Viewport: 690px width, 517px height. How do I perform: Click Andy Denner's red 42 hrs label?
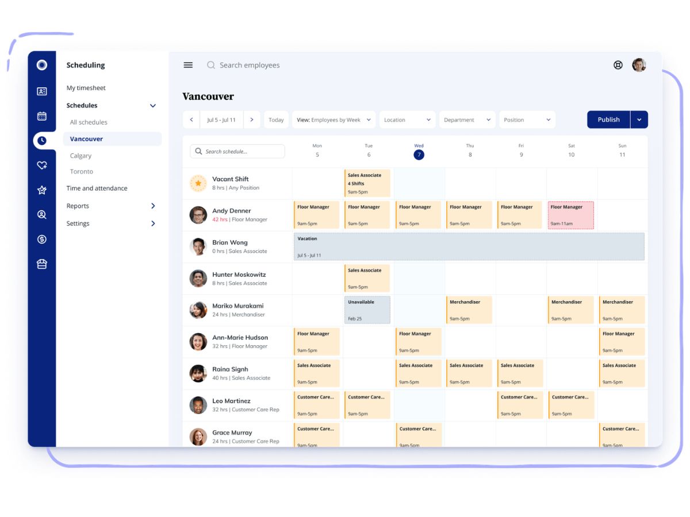(220, 220)
